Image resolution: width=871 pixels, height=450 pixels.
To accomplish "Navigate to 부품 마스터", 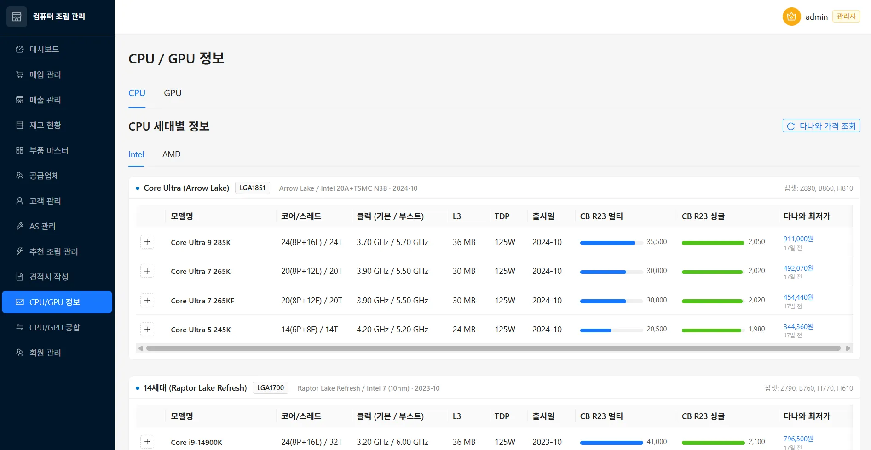I will coord(57,150).
